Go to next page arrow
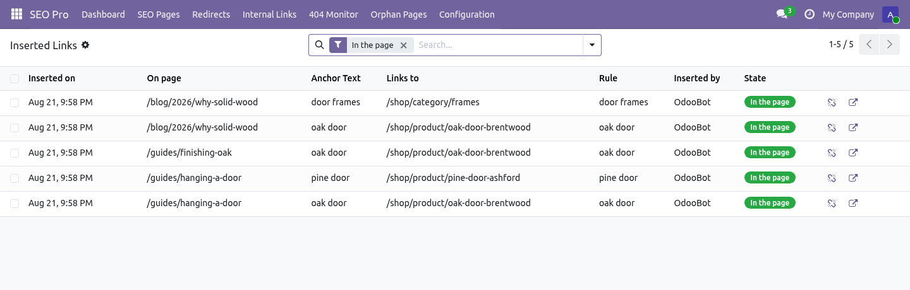 890,45
